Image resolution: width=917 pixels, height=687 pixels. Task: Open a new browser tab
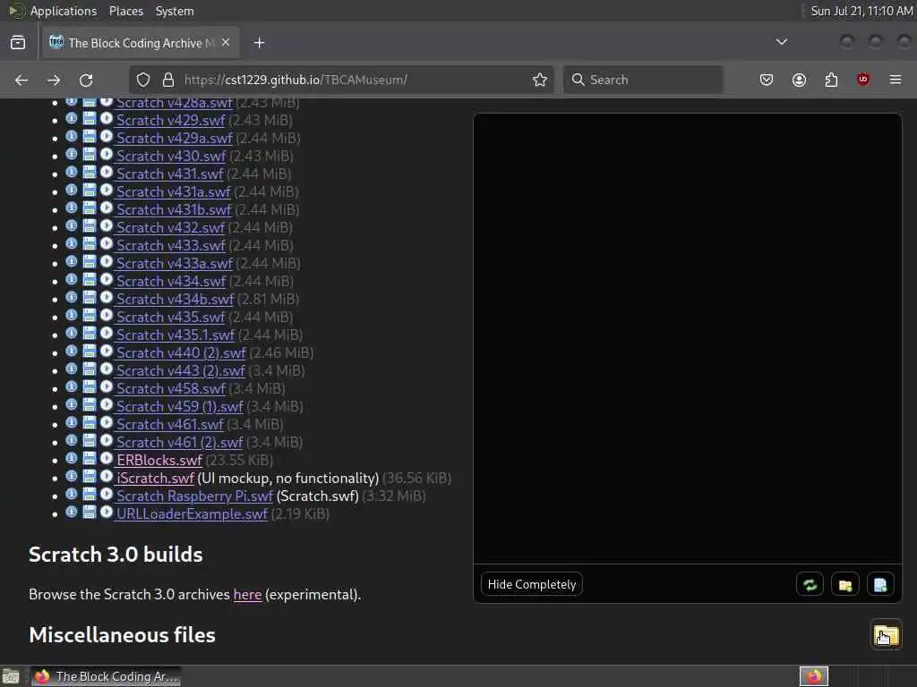[x=259, y=43]
